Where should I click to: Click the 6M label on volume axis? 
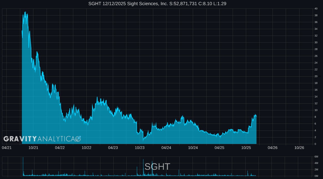point(316,157)
